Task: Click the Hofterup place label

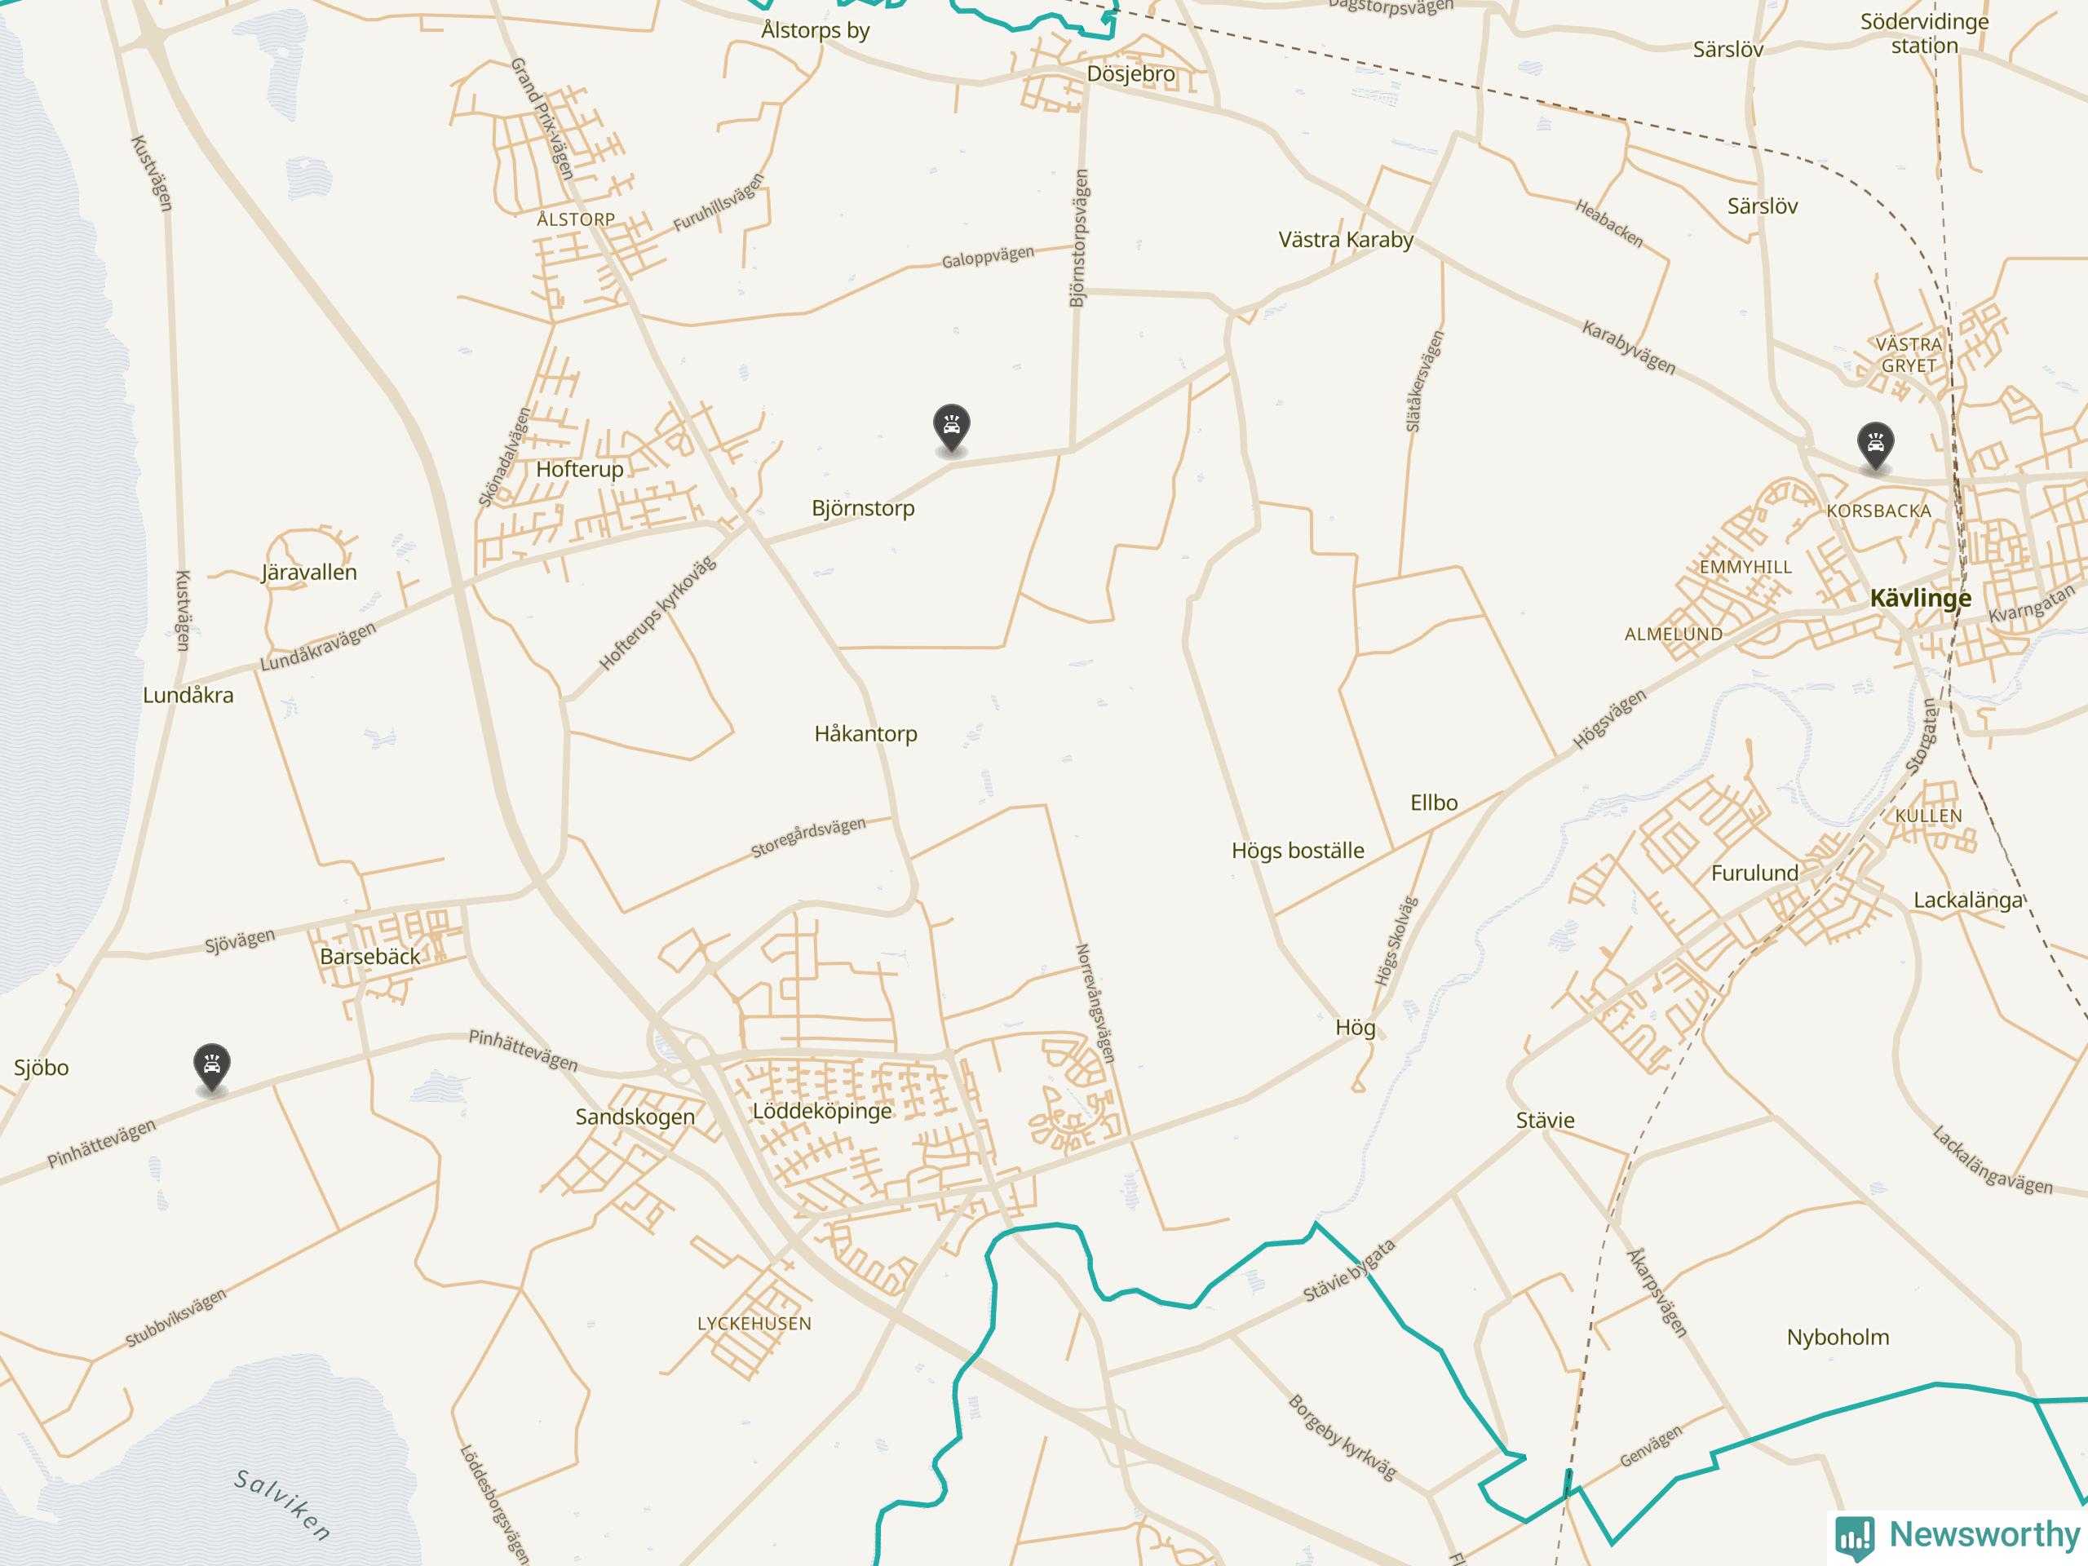Action: point(580,469)
